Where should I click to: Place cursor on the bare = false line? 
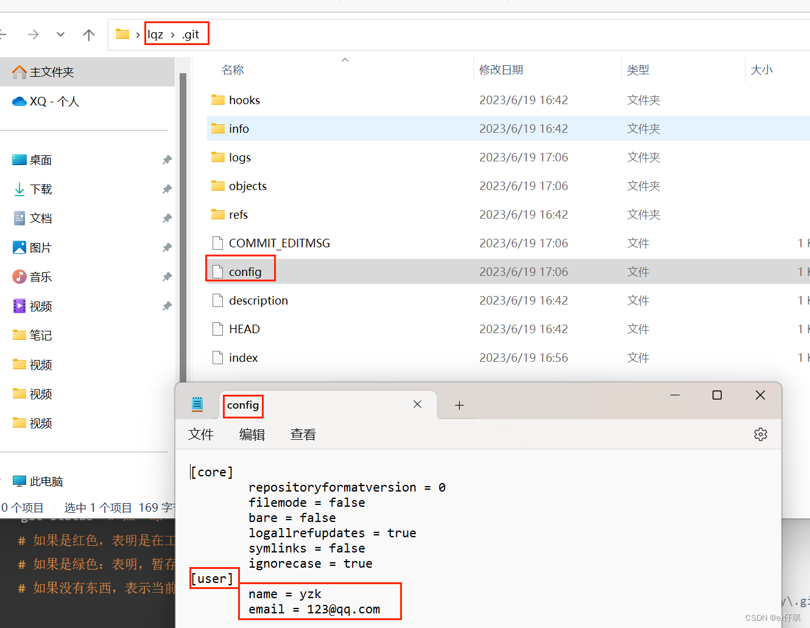(292, 518)
